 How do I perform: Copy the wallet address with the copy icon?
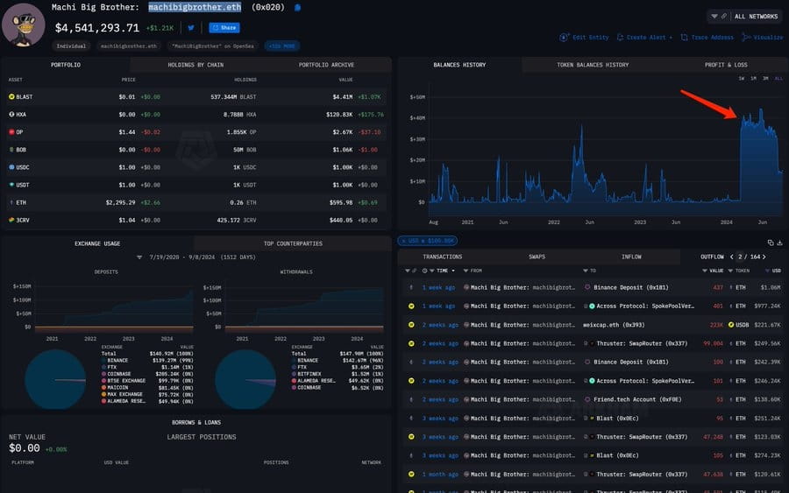(x=298, y=8)
